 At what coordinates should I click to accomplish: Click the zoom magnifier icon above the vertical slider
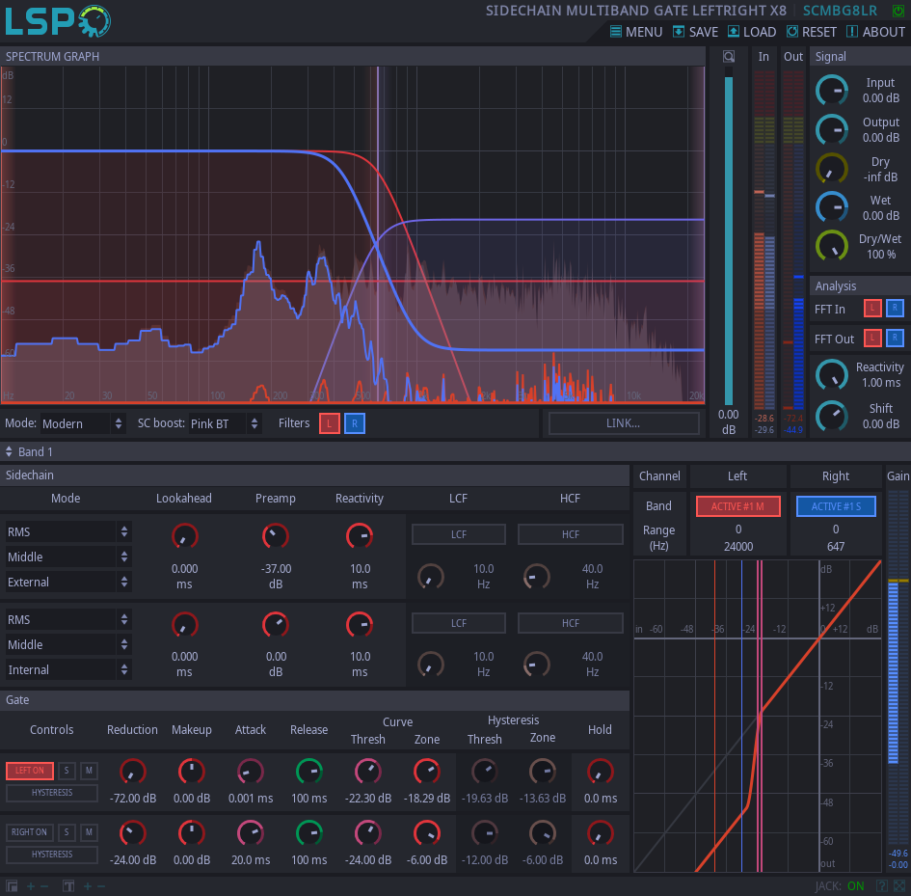(729, 56)
